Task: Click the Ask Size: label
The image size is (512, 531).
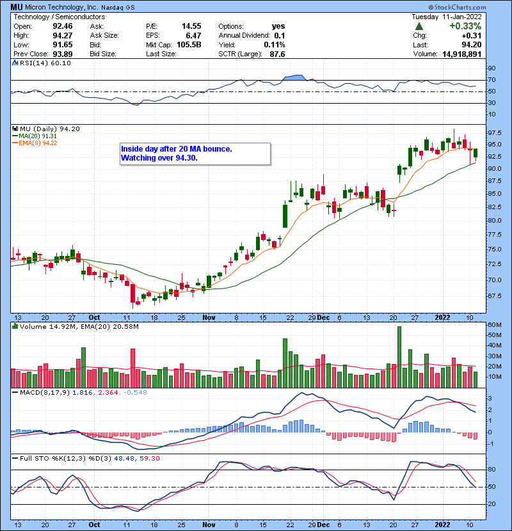Action: pyautogui.click(x=104, y=36)
